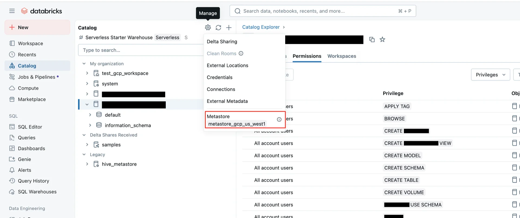Select the Catalog sidebar item
The height and width of the screenshot is (218, 520).
pos(37,66)
